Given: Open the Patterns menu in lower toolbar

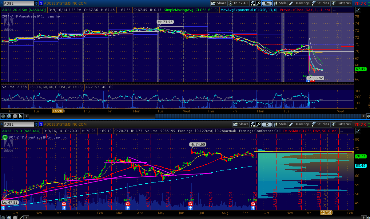Looking at the screenshot, I should click(x=341, y=124).
